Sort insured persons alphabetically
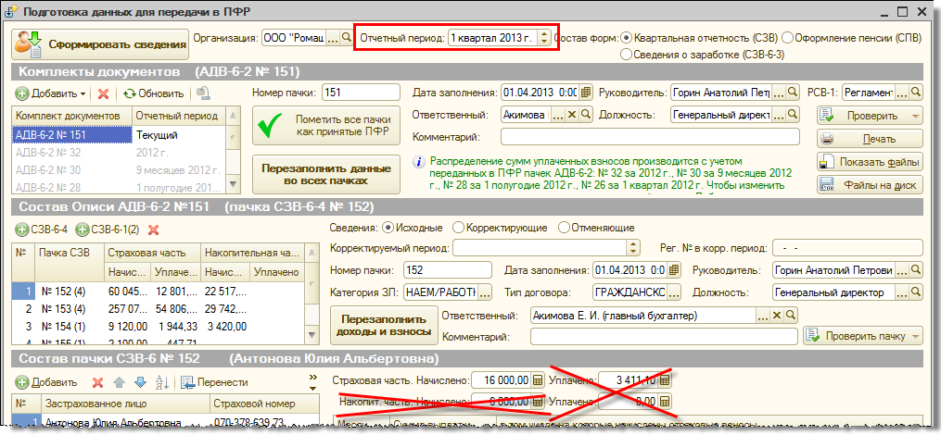The height and width of the screenshot is (435, 941). [162, 382]
